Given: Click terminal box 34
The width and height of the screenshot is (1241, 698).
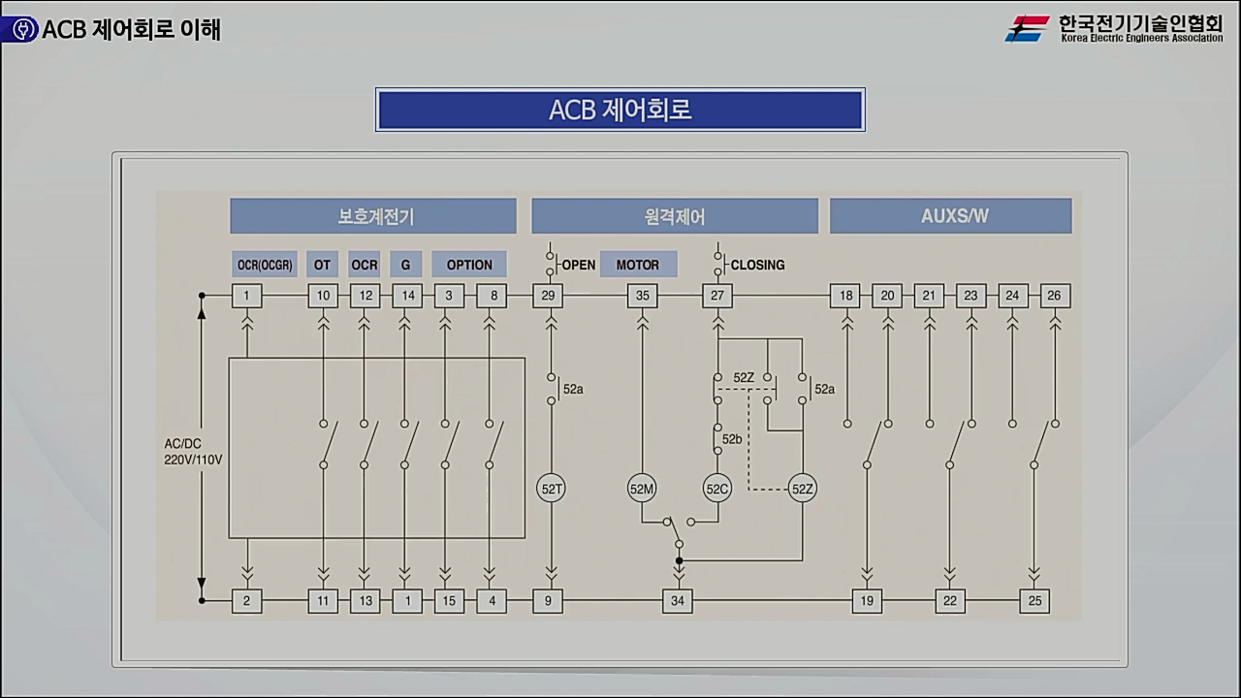Looking at the screenshot, I should point(678,601).
